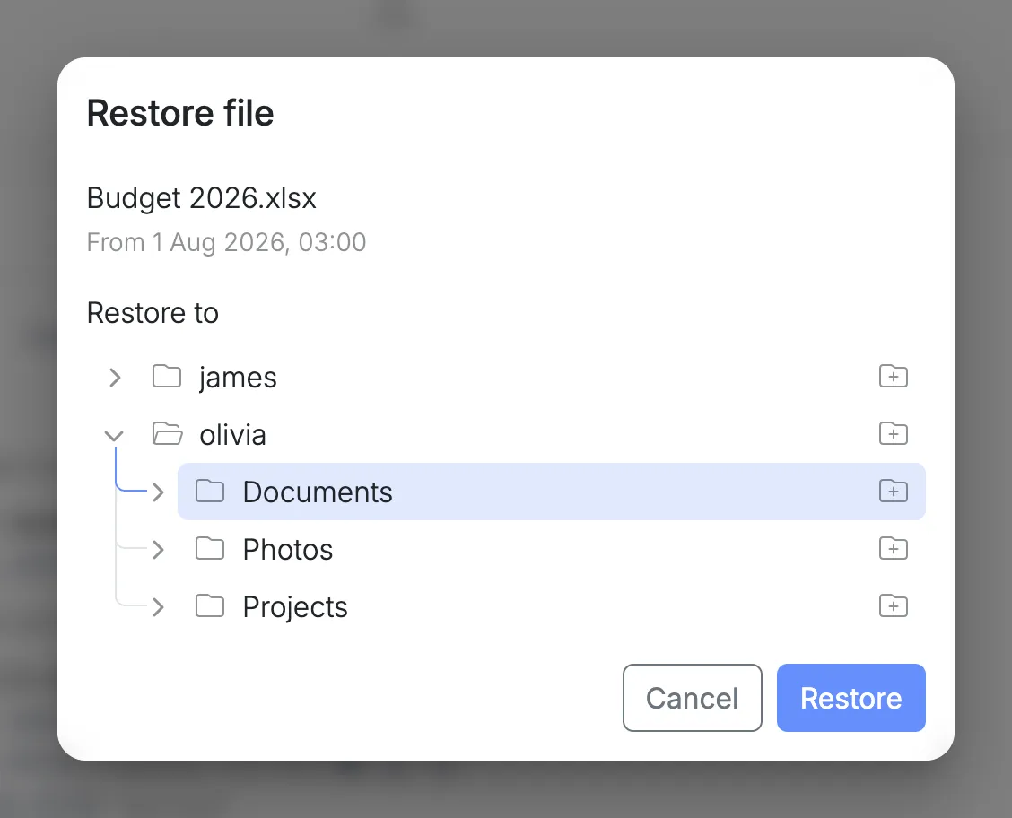Add new folder under Projects
The height and width of the screenshot is (818, 1012).
[x=894, y=605]
